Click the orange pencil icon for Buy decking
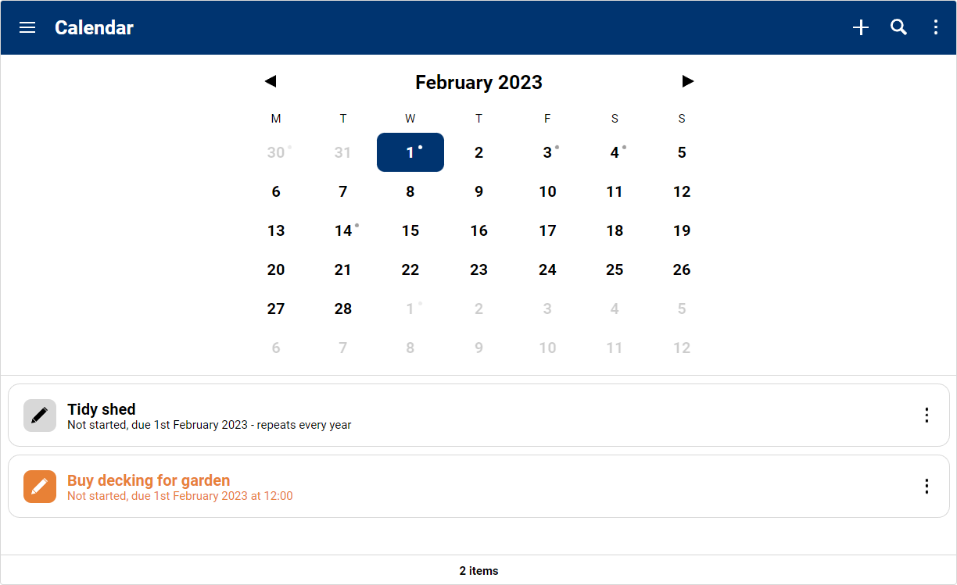This screenshot has height=585, width=957. [x=40, y=487]
